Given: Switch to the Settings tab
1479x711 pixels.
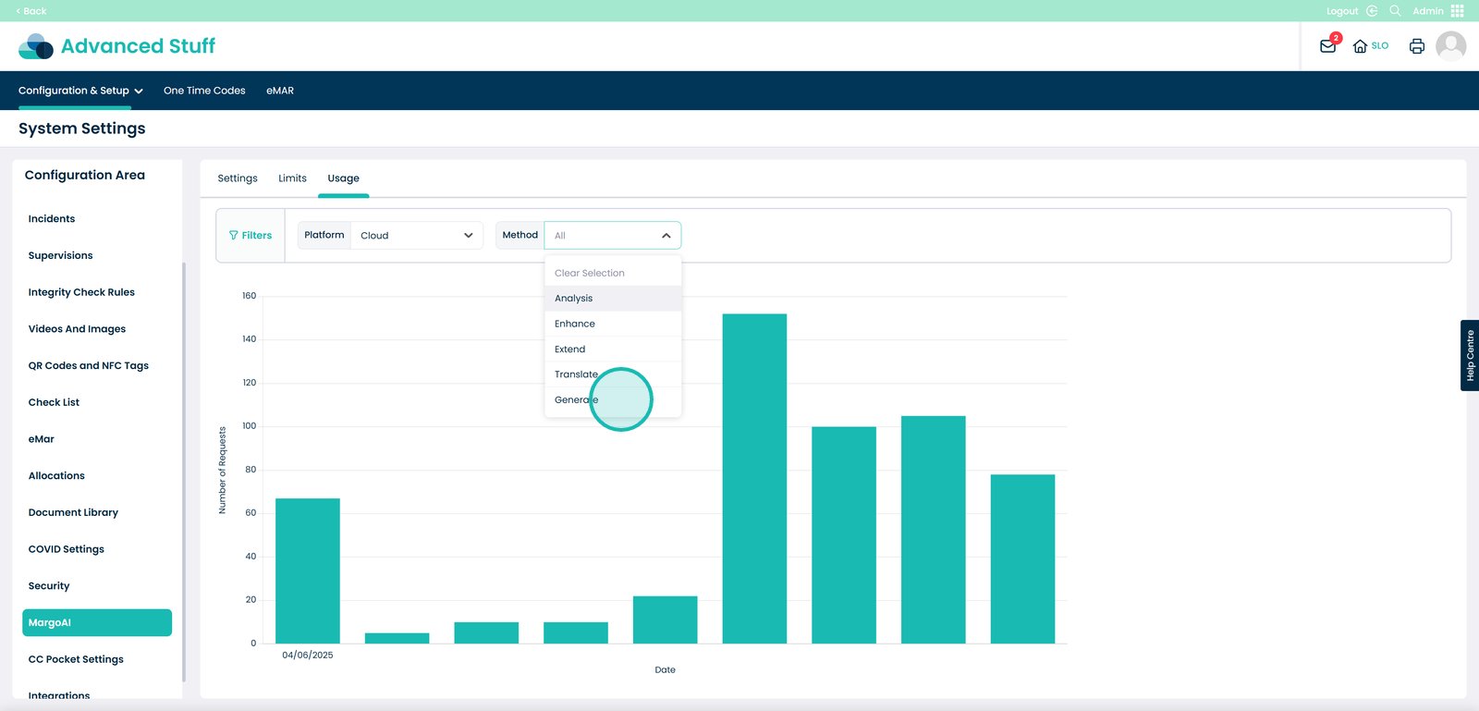Looking at the screenshot, I should tap(238, 178).
